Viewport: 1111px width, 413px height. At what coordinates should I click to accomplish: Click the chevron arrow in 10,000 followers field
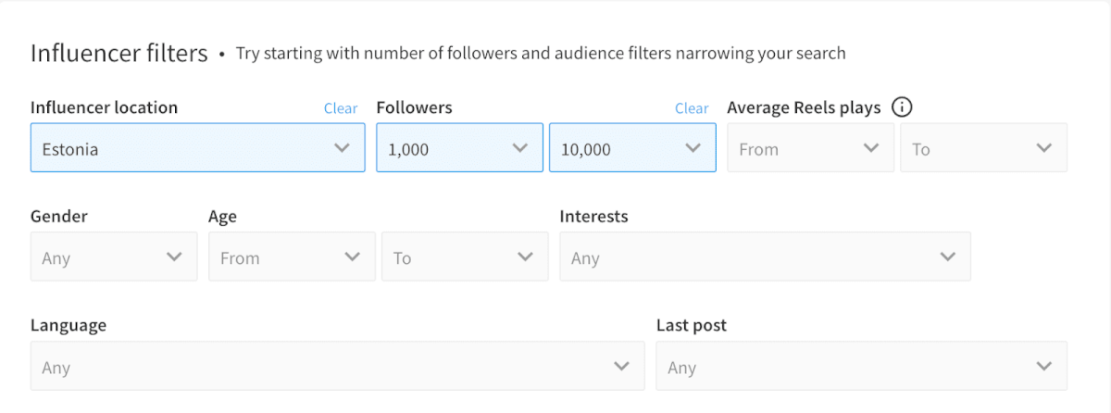point(693,148)
